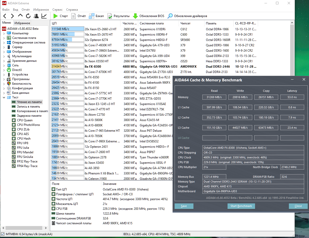Image resolution: width=309 pixels, height=238 pixels.
Task: Expand the Компьютер tree node
Action: (4, 33)
